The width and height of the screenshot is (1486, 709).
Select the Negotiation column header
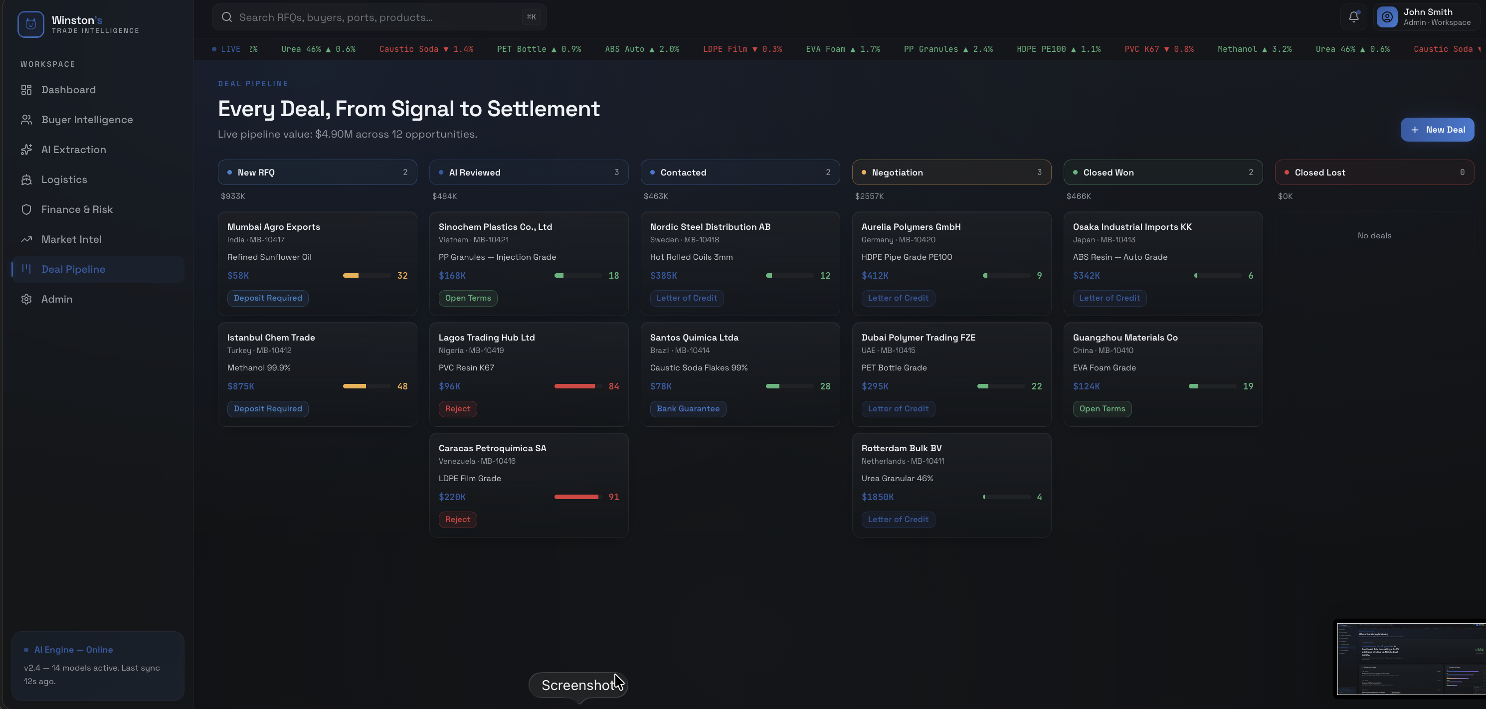click(951, 173)
